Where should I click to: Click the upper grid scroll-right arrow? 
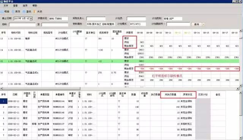(x=238, y=88)
